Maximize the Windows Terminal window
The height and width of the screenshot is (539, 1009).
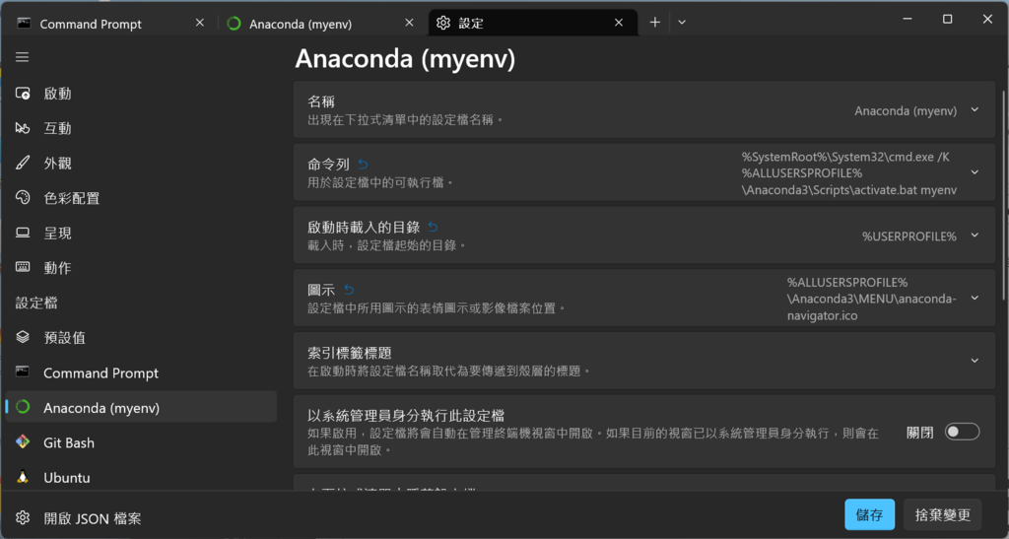[947, 20]
